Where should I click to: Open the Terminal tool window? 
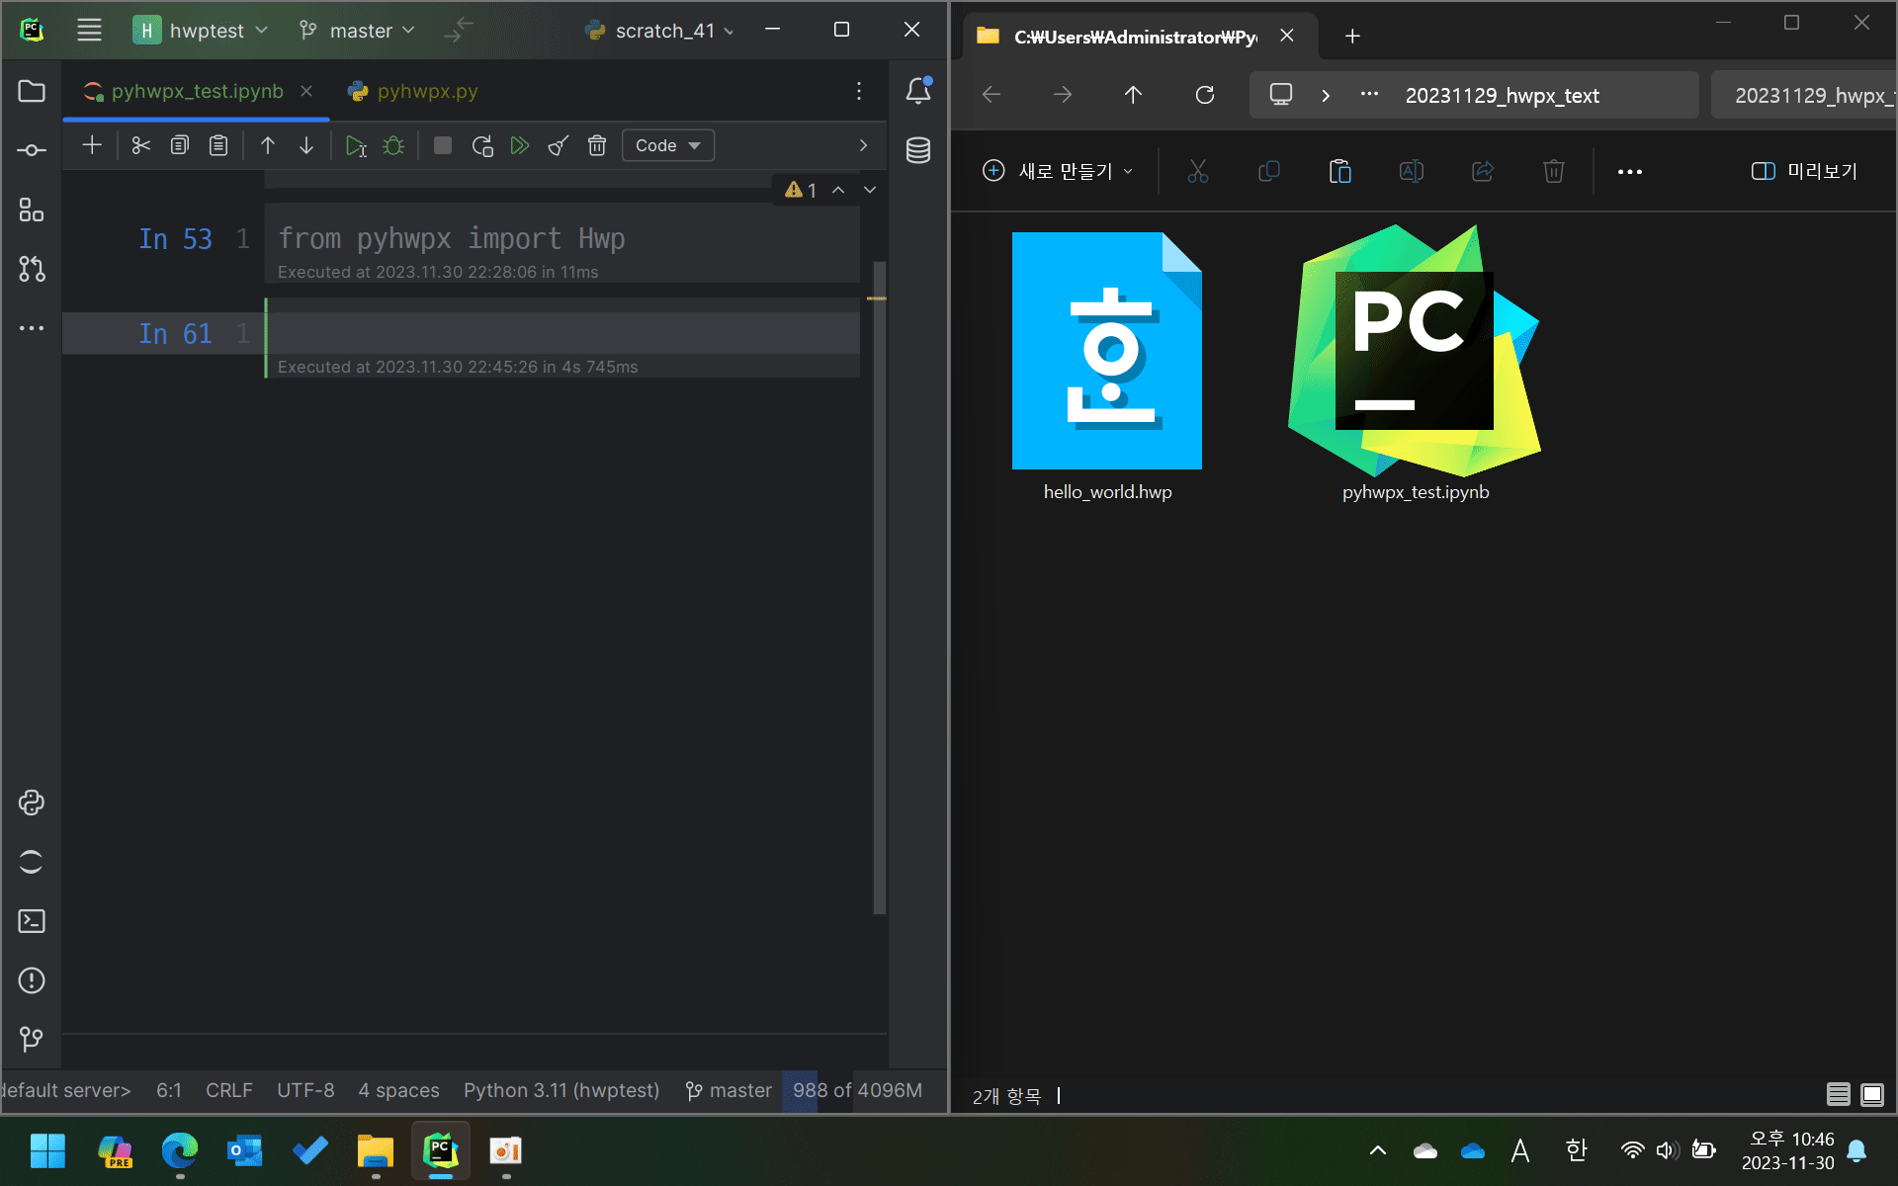point(32,921)
